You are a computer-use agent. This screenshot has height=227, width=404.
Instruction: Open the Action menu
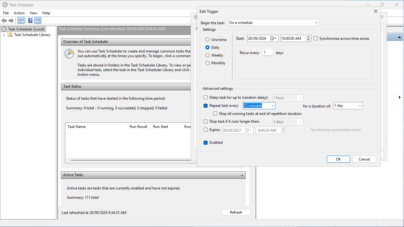[19, 13]
